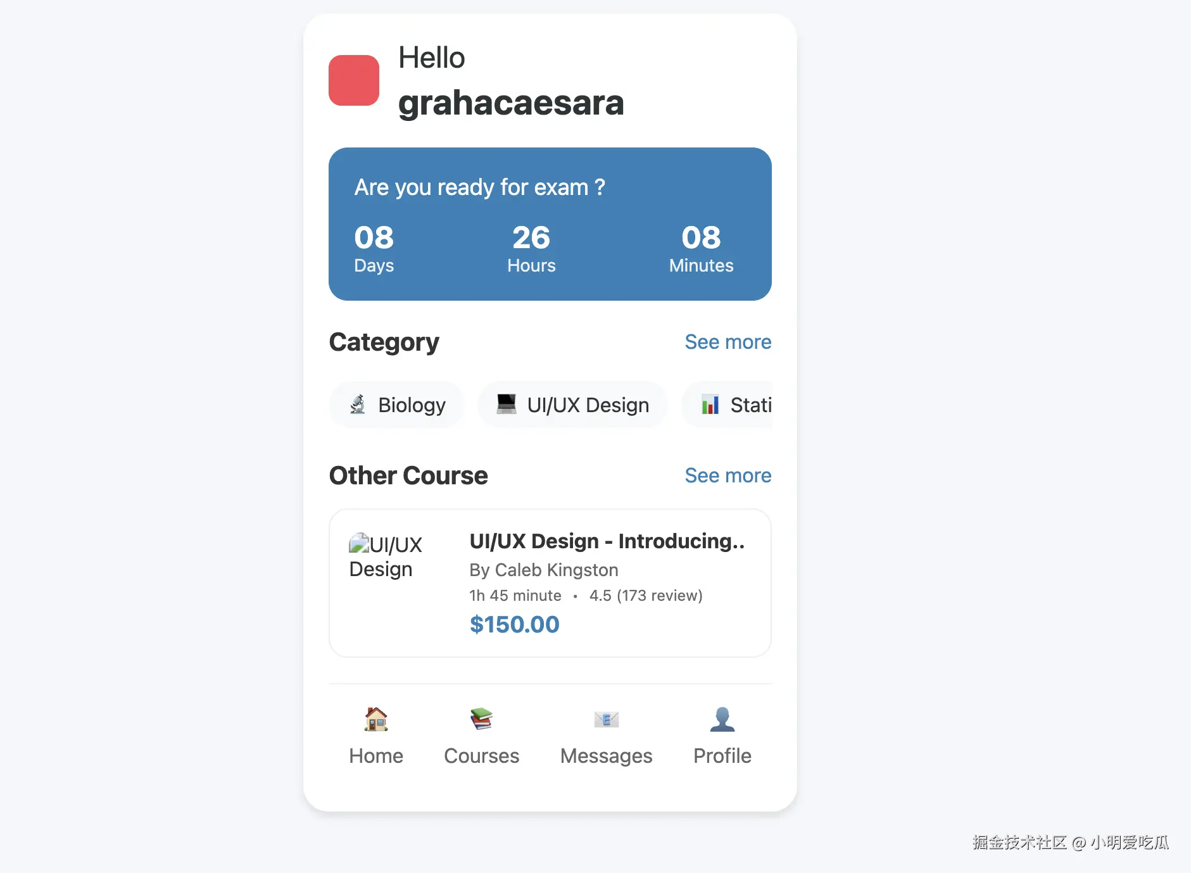The height and width of the screenshot is (873, 1191).
Task: Click the Biology microscope icon
Action: coord(358,405)
